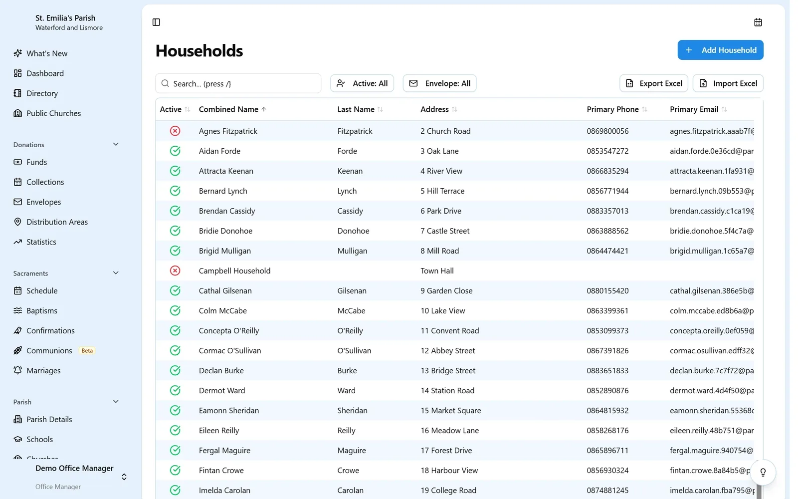
Task: Click the Statistics trend icon
Action: tap(18, 242)
